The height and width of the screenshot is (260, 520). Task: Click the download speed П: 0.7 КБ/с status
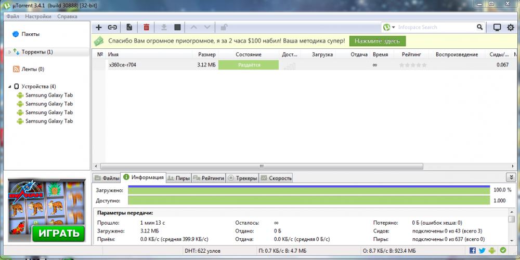[x=282, y=251]
